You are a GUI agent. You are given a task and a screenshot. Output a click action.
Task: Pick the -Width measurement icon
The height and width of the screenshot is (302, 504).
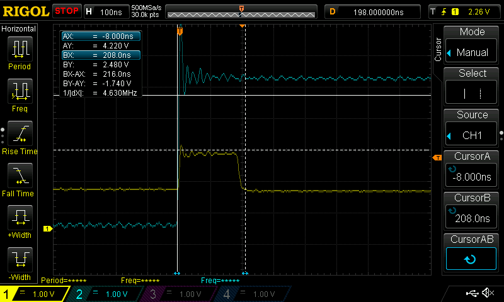[x=20, y=262]
